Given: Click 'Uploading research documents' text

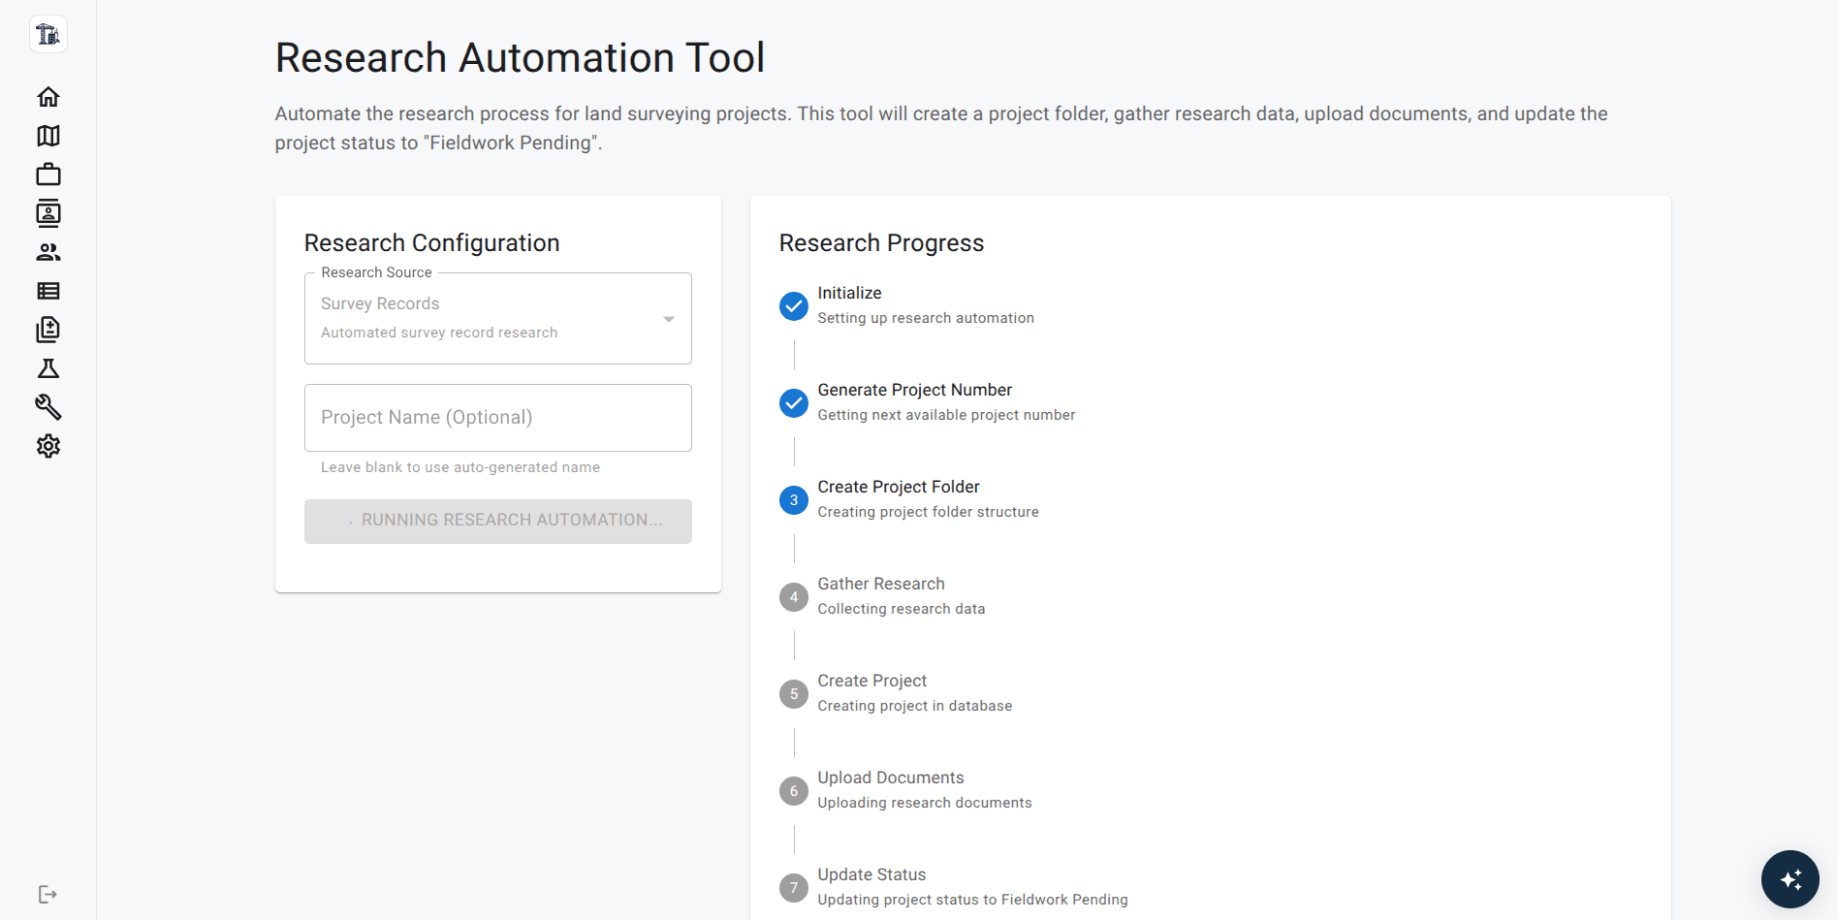Looking at the screenshot, I should (925, 803).
